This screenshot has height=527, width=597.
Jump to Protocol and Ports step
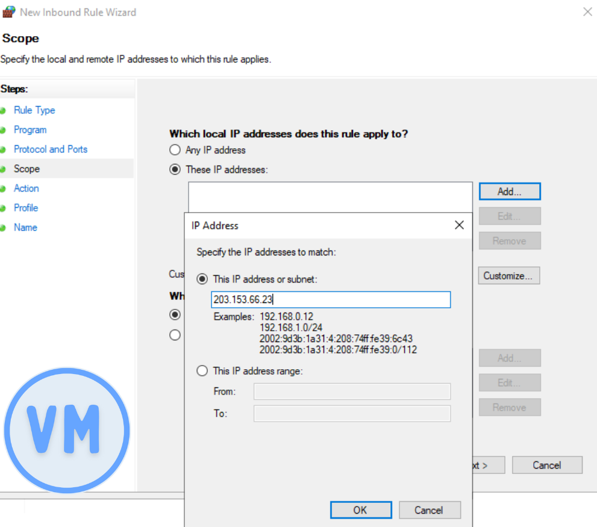point(51,149)
